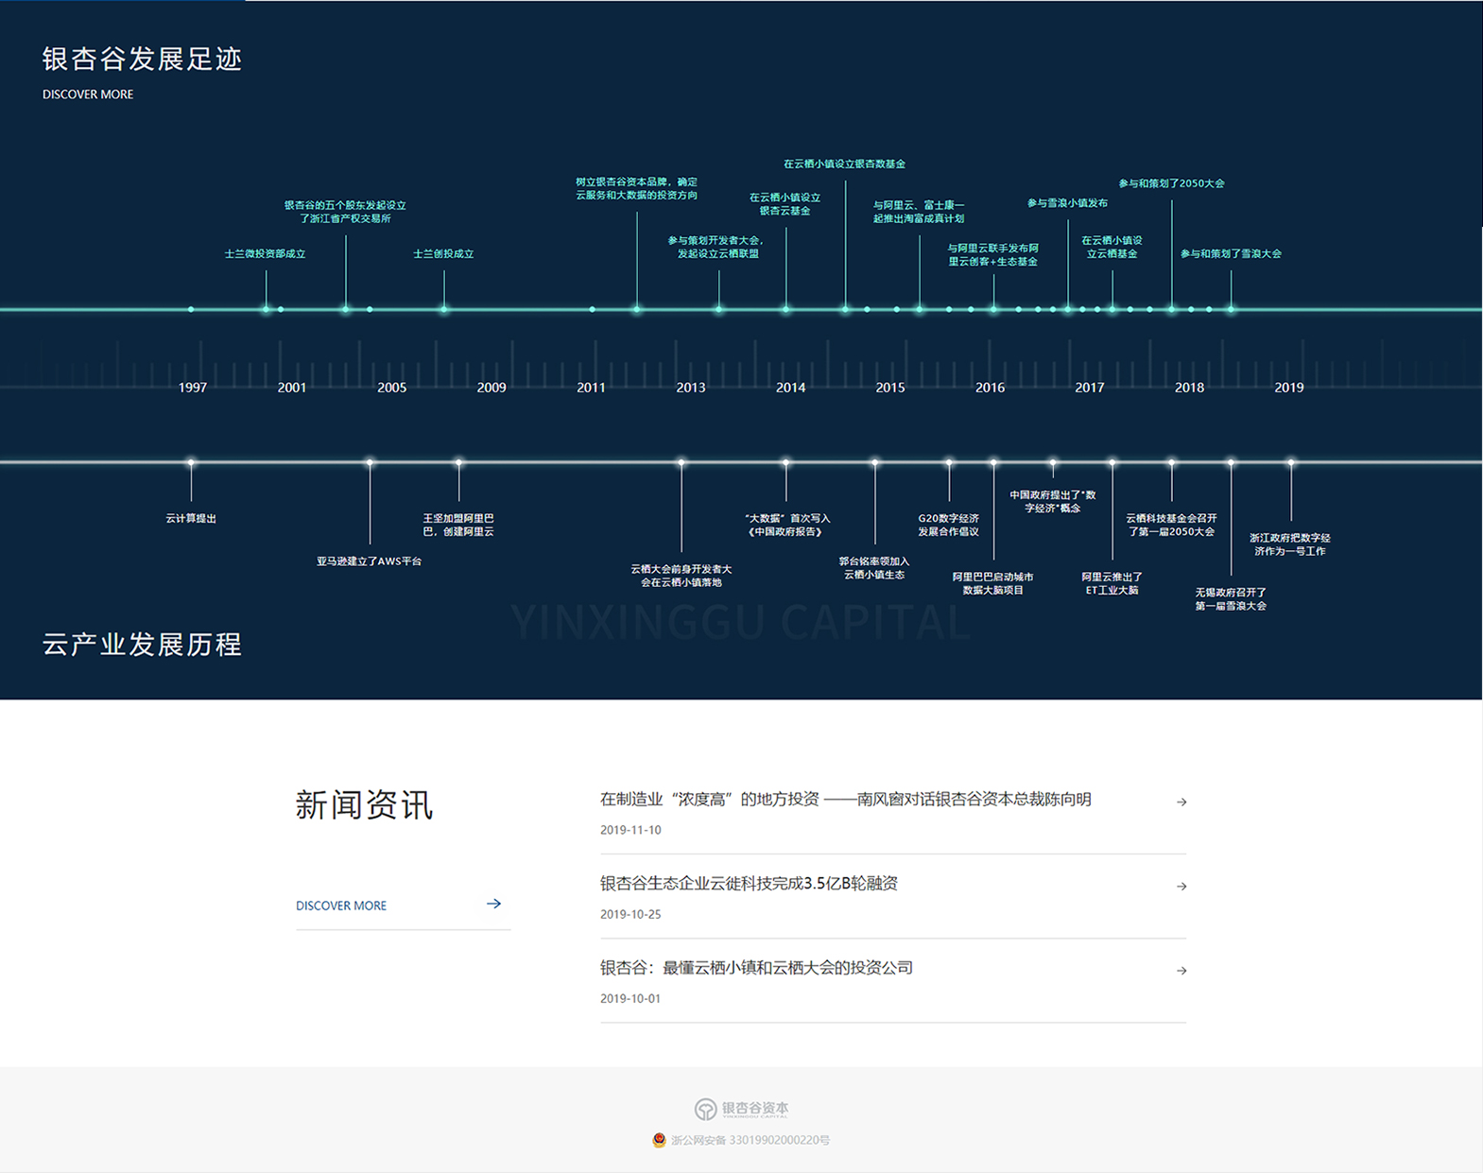The width and height of the screenshot is (1483, 1173).
Task: Click timeline dot for 云计算提出
Action: point(191,462)
